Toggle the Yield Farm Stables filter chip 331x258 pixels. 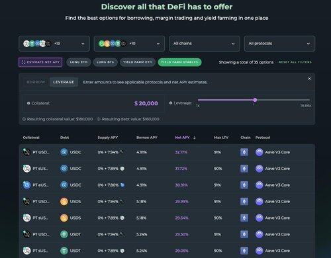(x=179, y=62)
